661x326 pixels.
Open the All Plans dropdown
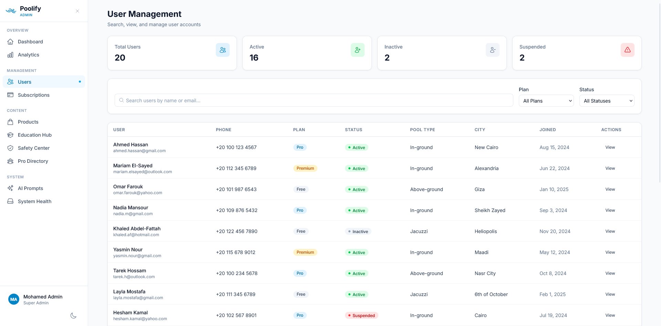(x=546, y=101)
